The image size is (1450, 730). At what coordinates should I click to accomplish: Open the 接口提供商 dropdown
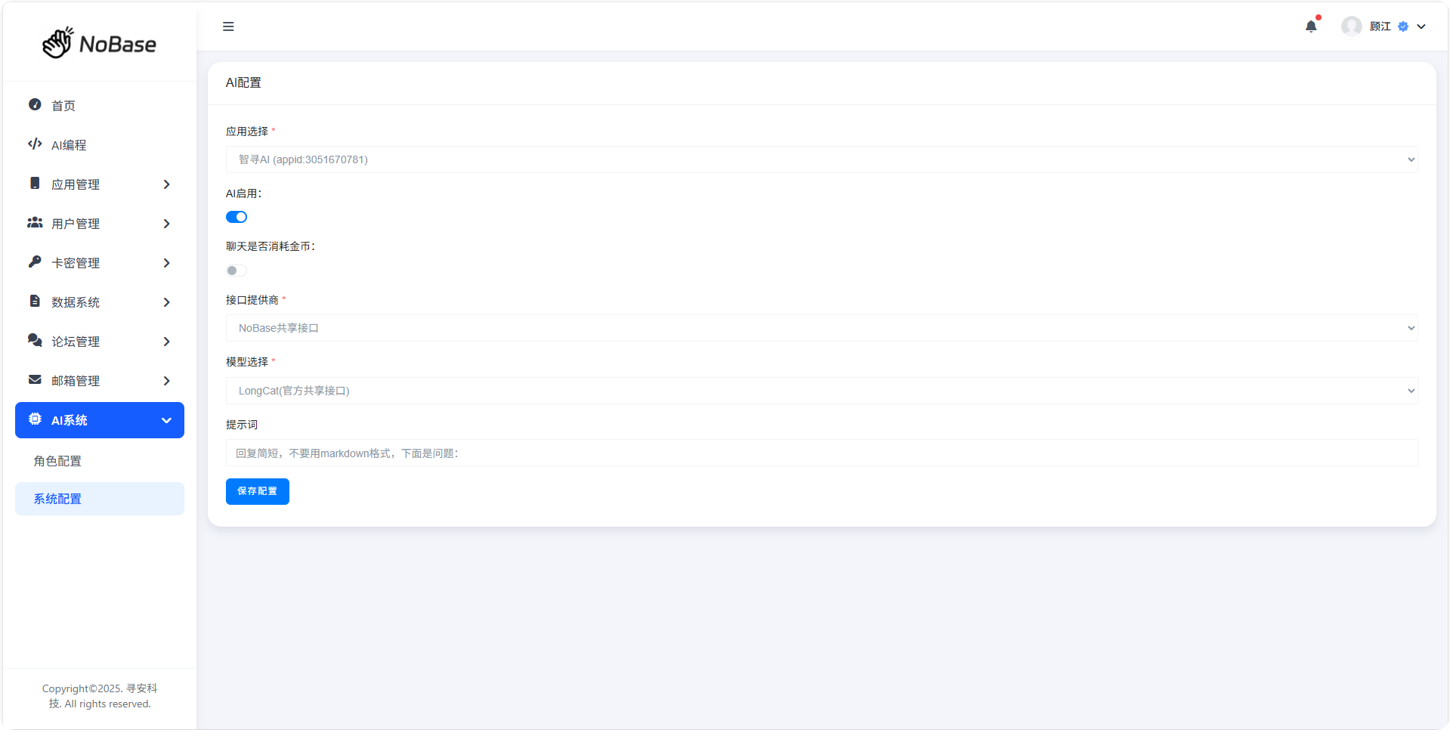click(821, 328)
